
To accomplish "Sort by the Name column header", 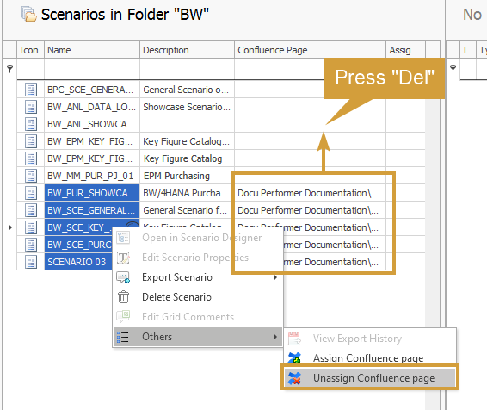I will click(92, 50).
